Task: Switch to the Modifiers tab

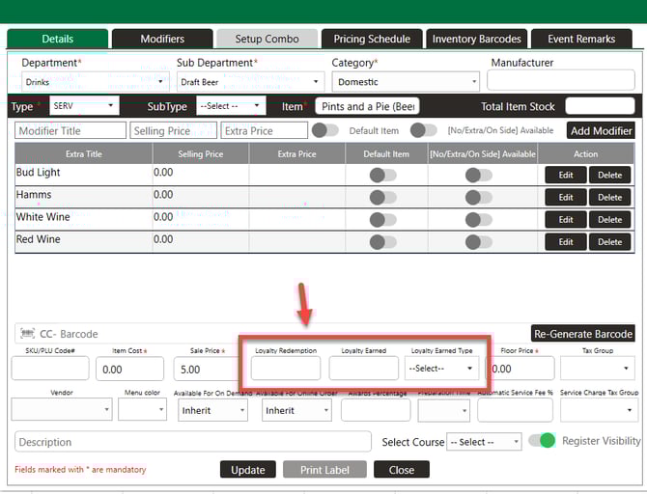Action: pos(162,40)
